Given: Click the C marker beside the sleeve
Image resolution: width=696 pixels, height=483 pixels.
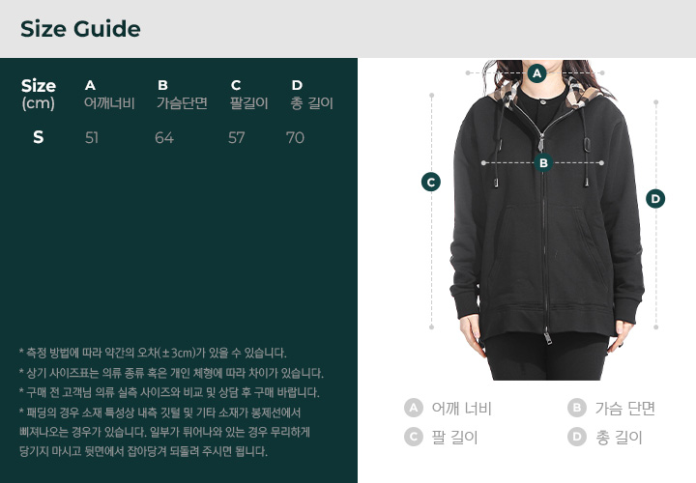Looking at the screenshot, I should click(430, 183).
